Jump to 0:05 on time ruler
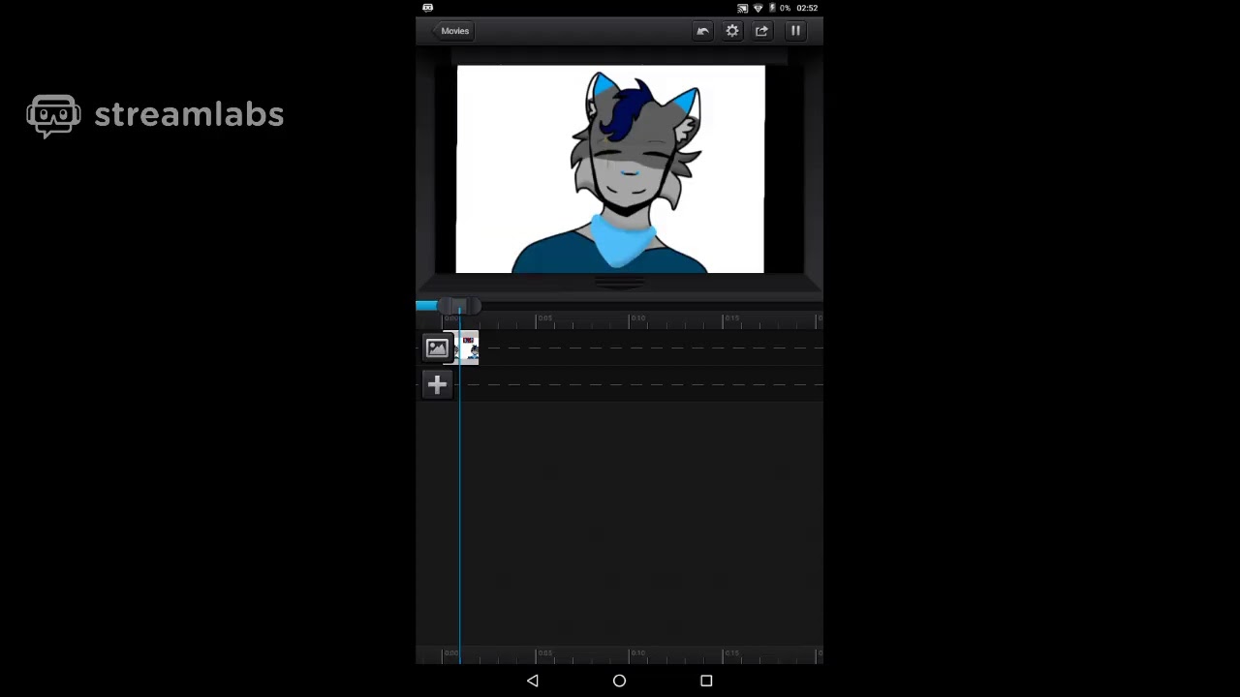This screenshot has width=1240, height=697. [x=545, y=318]
